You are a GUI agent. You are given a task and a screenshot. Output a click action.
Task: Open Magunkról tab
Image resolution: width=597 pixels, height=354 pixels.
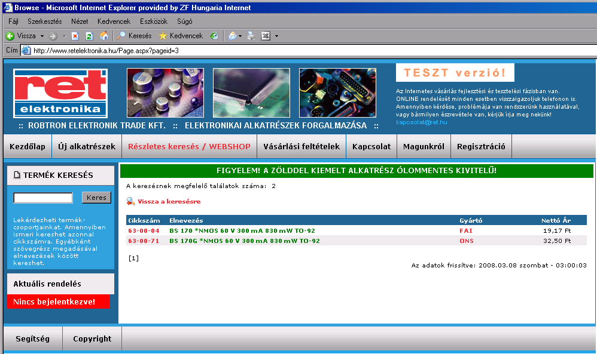(424, 146)
